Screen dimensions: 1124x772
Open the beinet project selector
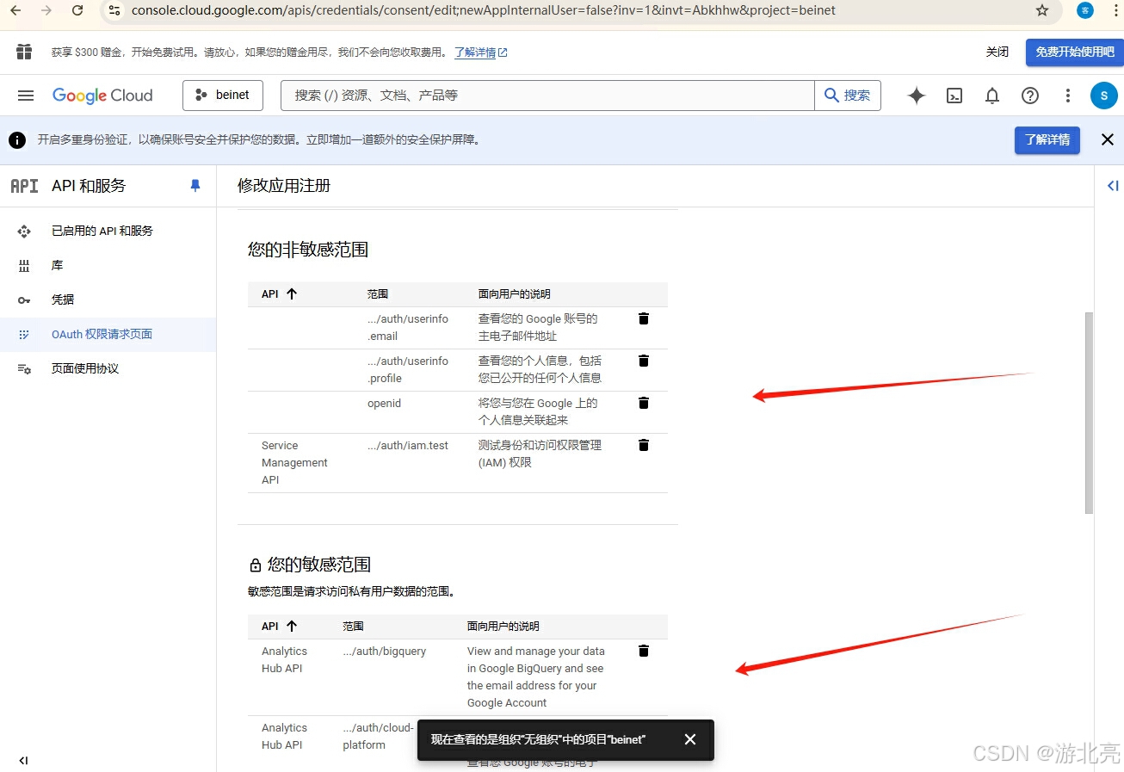pos(223,96)
